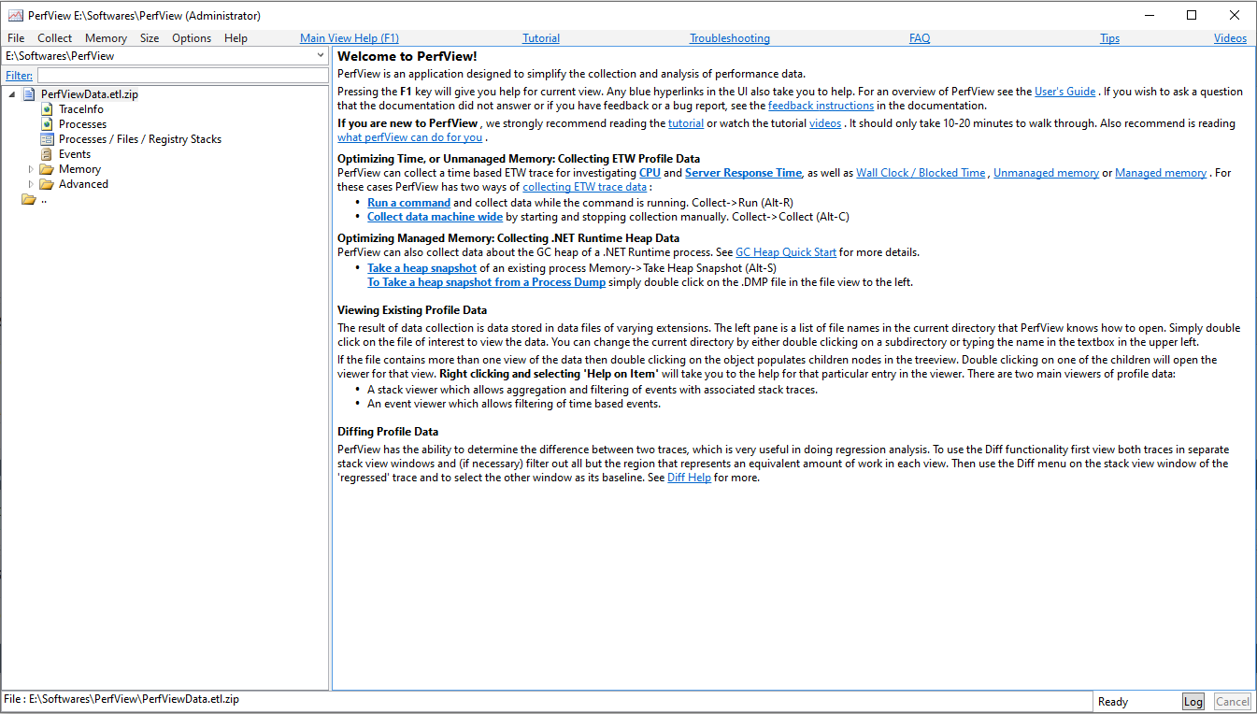Open the CPU help link
This screenshot has width=1257, height=714.
[x=650, y=173]
